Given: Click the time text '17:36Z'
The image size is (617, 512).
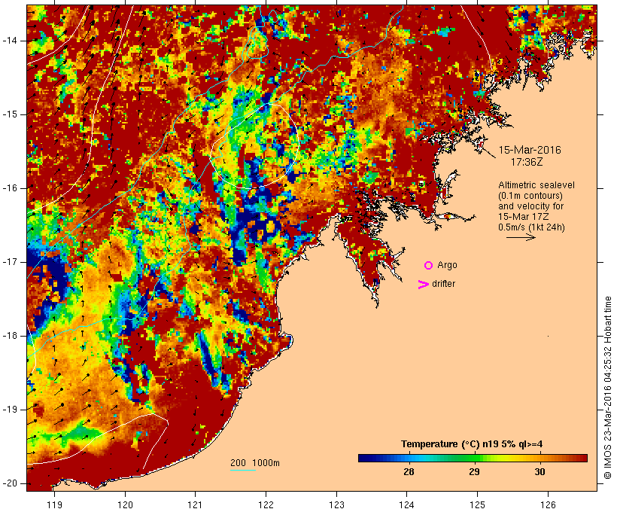Looking at the screenshot, I should click(x=527, y=162).
